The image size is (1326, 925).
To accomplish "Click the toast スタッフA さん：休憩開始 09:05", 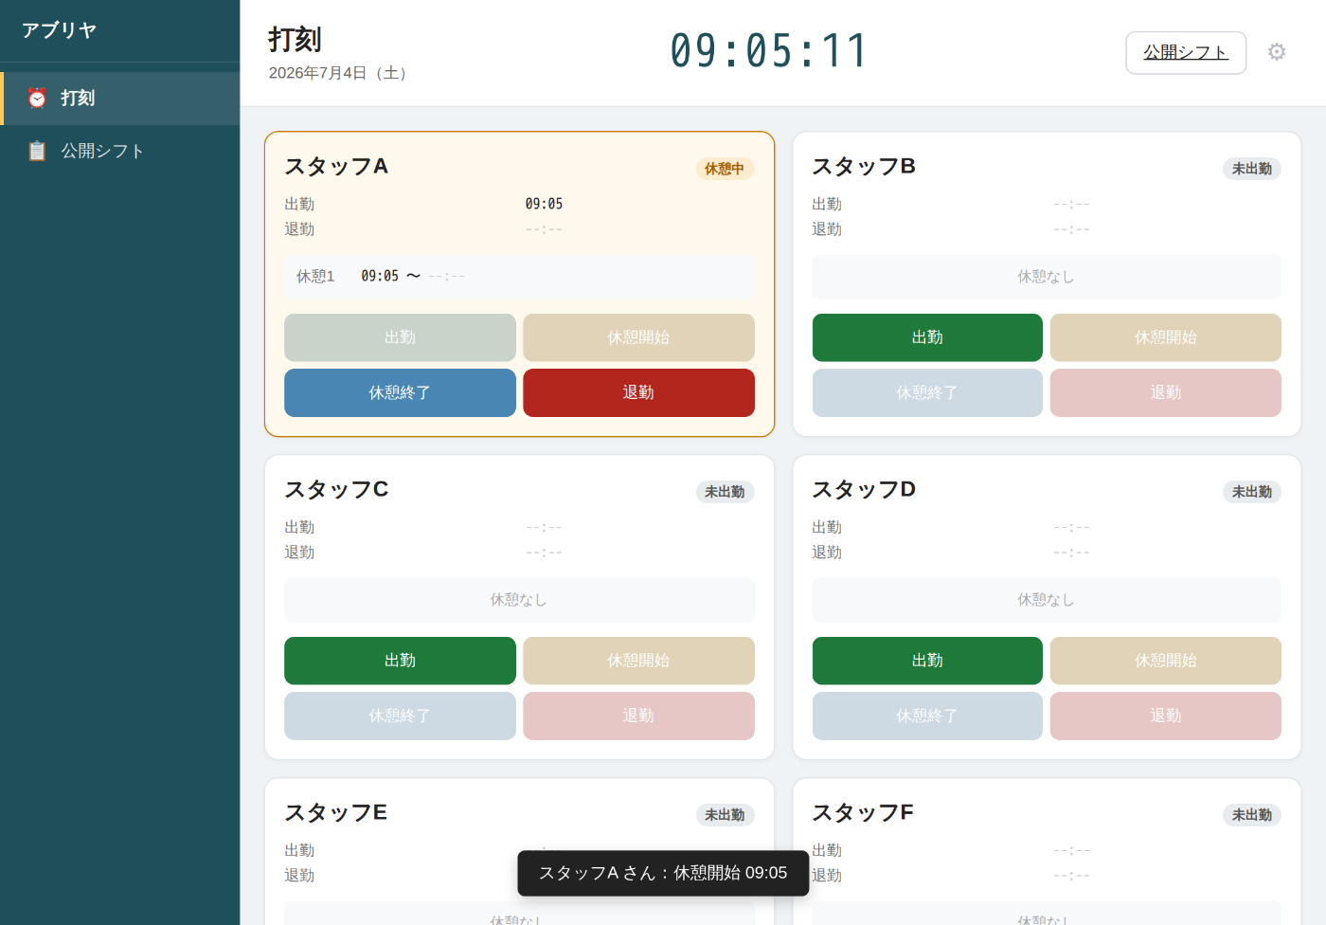I will (663, 873).
